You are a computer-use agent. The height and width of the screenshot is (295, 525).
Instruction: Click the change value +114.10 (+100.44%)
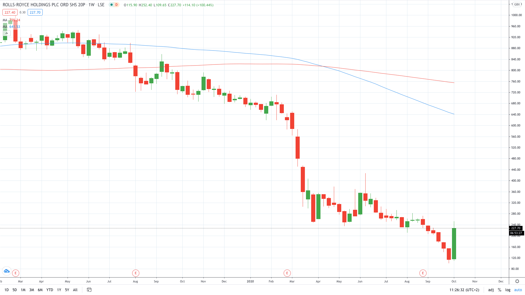pos(198,5)
